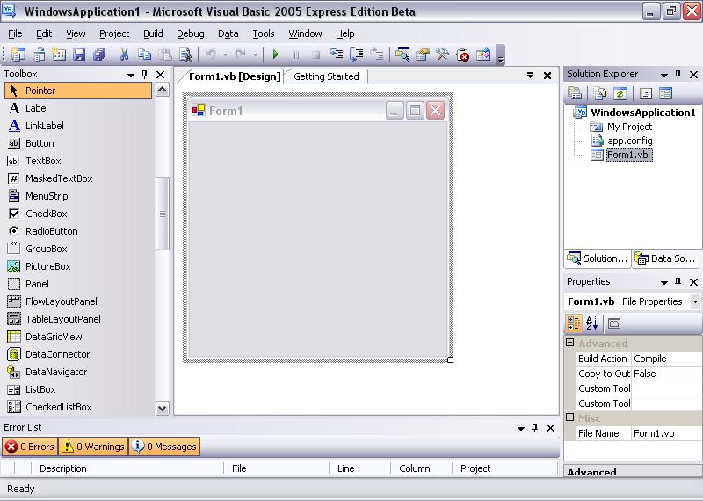Switch to the Data Sources bottom tab
This screenshot has width=703, height=501.
(666, 258)
